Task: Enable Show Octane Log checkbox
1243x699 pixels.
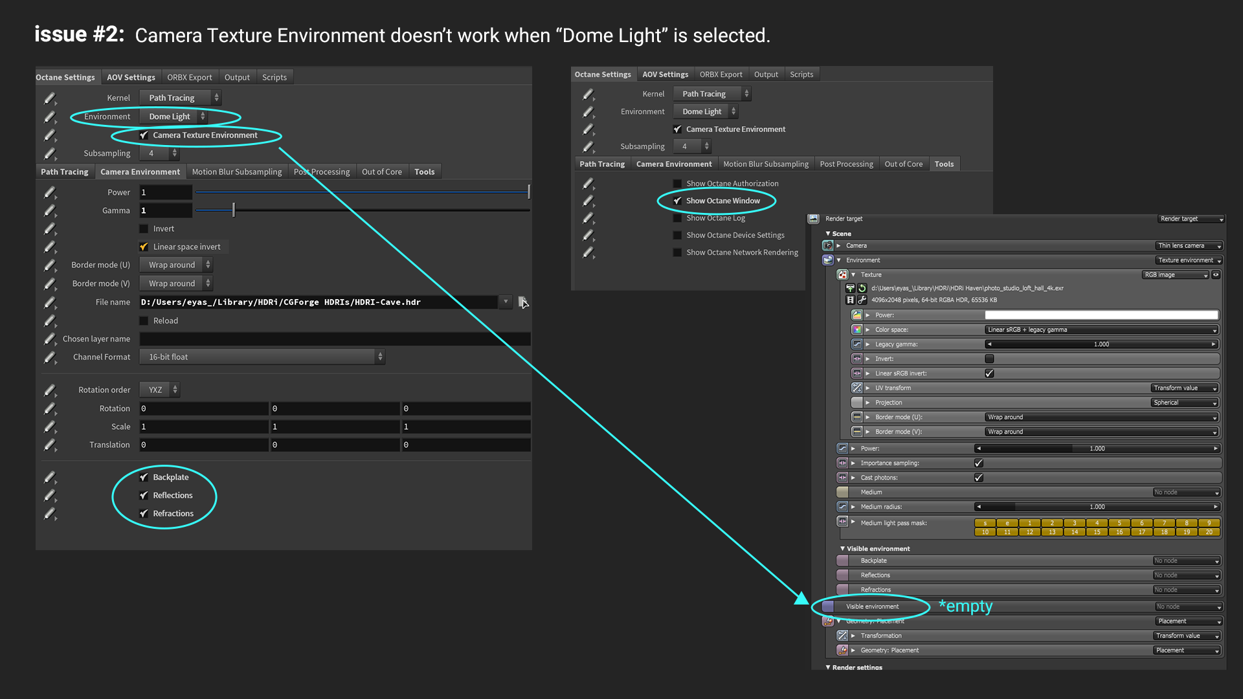Action: pyautogui.click(x=677, y=218)
